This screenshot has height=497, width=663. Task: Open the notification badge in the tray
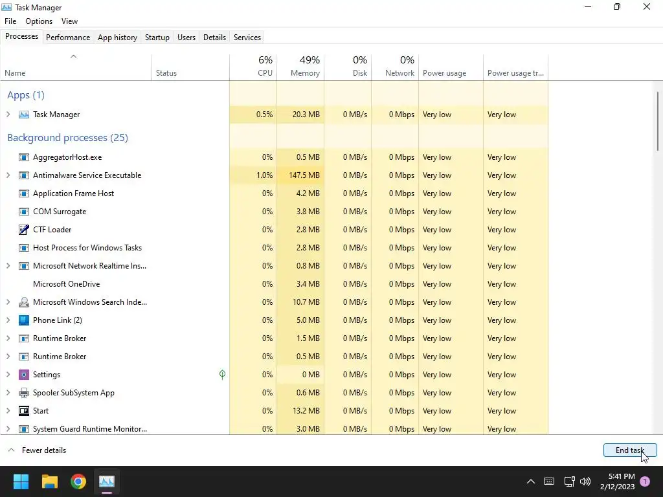645,481
